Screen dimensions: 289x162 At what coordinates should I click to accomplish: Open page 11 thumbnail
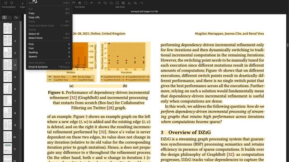point(8,149)
